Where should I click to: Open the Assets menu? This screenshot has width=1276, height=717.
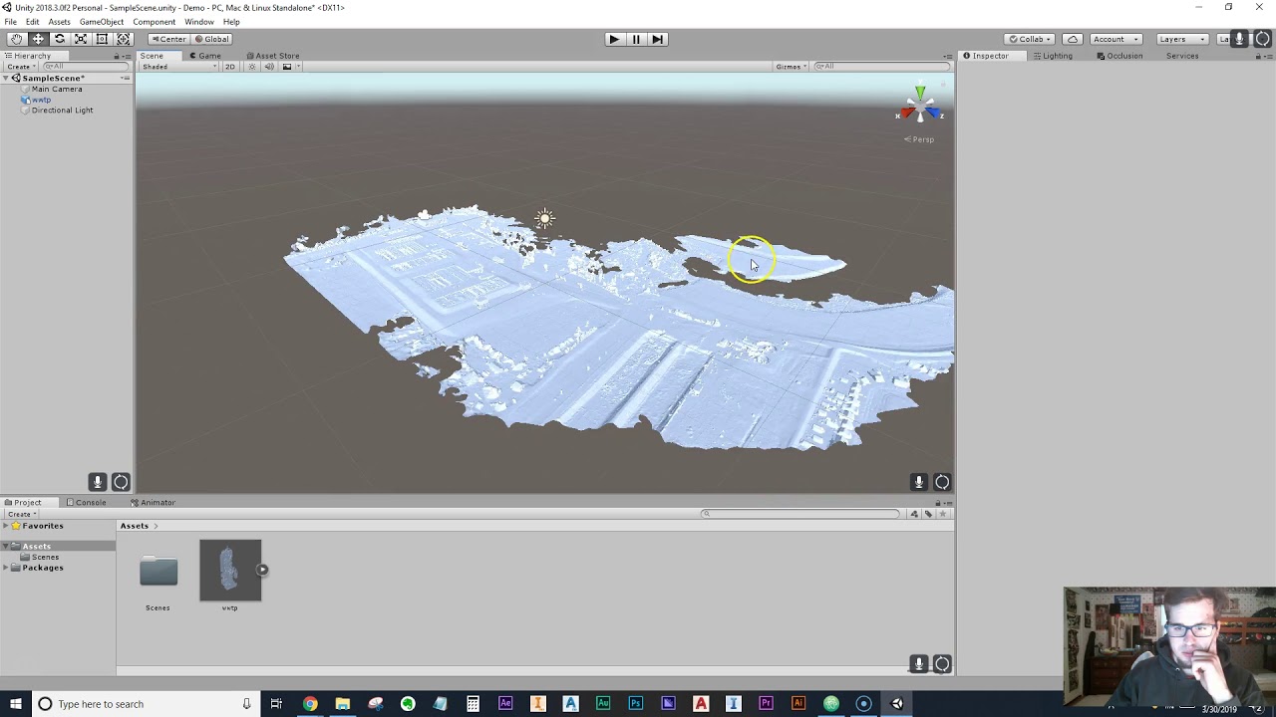pyautogui.click(x=59, y=22)
